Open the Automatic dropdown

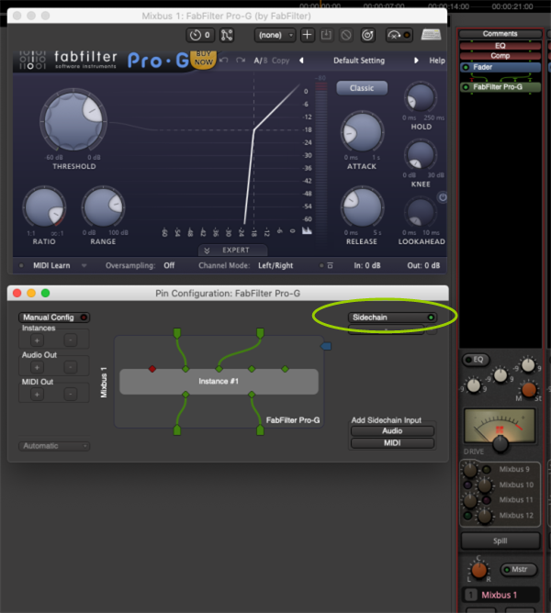pos(54,446)
